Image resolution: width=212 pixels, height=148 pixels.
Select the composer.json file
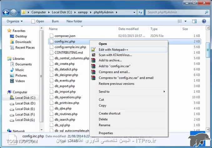[65, 36]
